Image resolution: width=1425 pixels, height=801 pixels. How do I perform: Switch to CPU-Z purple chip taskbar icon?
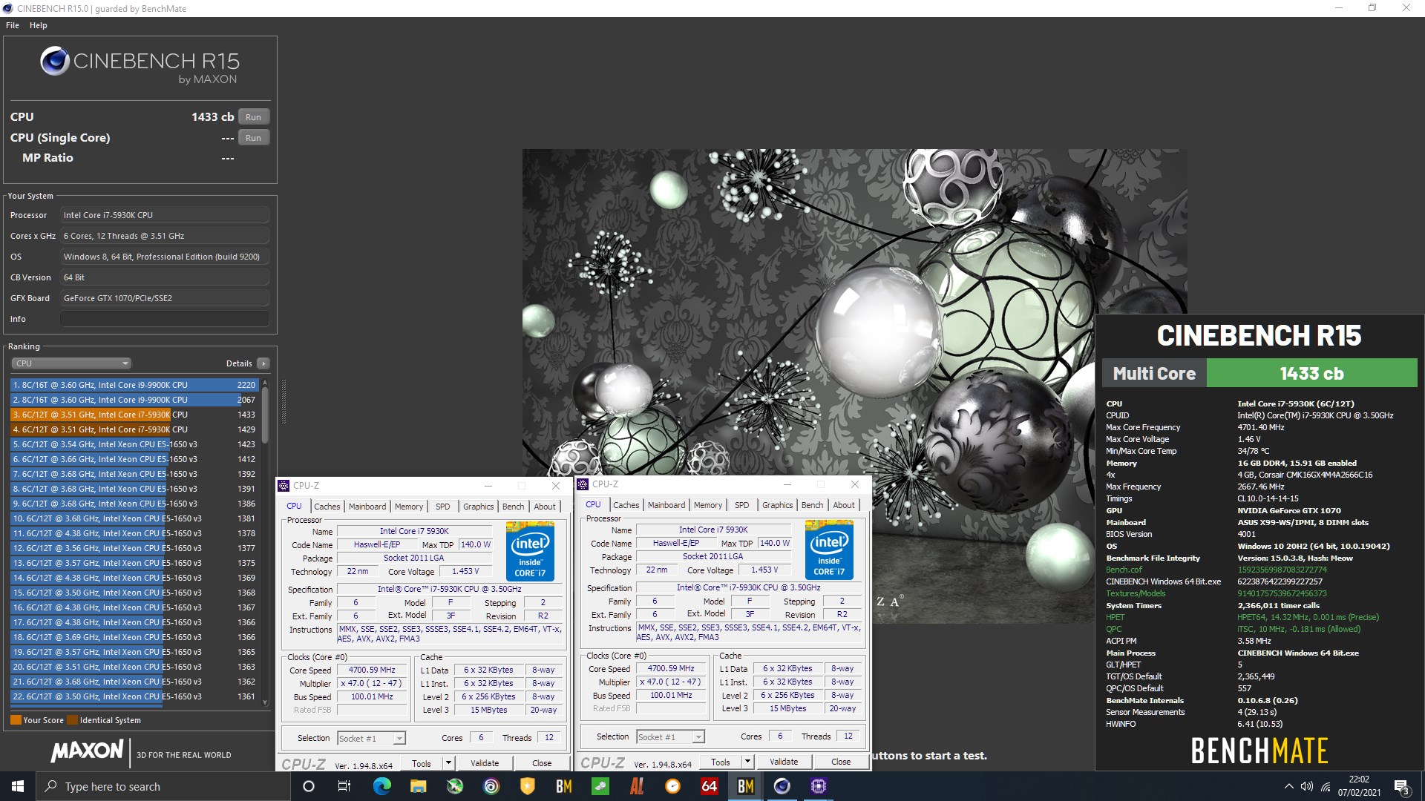tap(819, 786)
